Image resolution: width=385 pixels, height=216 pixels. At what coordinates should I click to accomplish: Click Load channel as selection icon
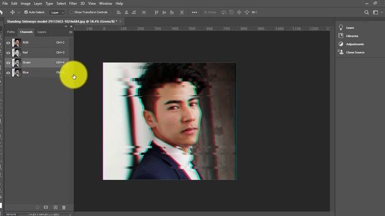37,207
